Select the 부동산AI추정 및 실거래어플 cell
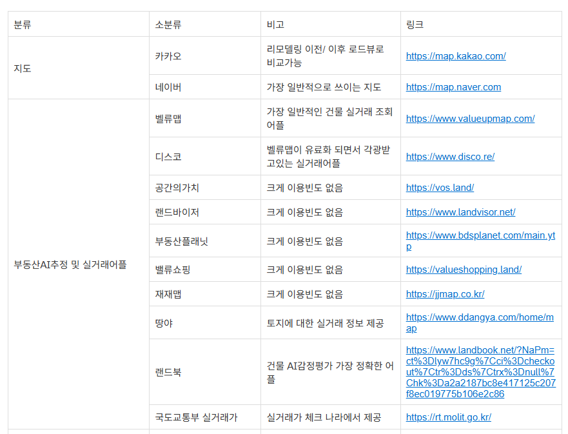568x434 pixels. [79, 264]
